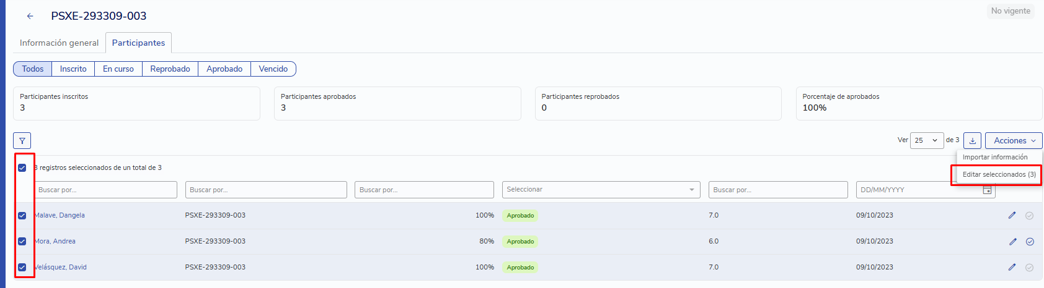Choose Editar seleccionados (3) menu option
This screenshot has height=288, width=1044.
pyautogui.click(x=999, y=174)
